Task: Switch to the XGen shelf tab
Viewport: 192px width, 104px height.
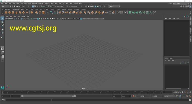Action: pos(58,9)
